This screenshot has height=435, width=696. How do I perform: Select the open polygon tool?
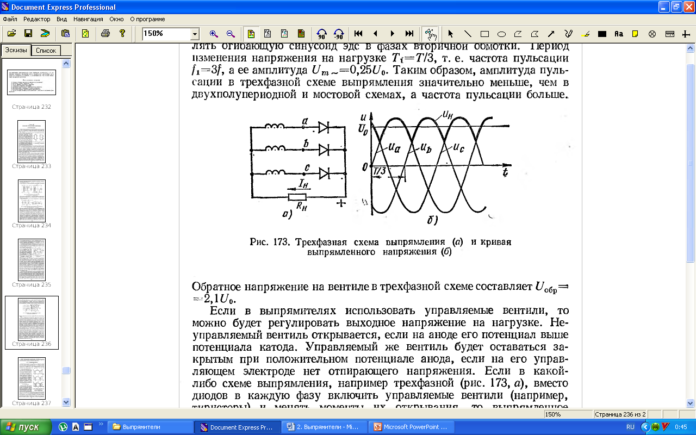tap(518, 33)
